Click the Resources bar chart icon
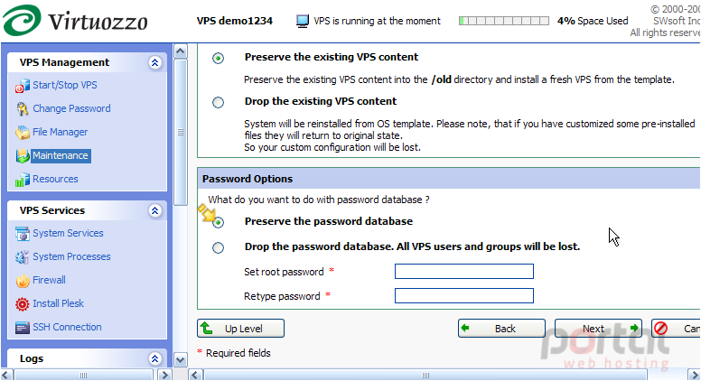701x381 pixels. [x=22, y=180]
